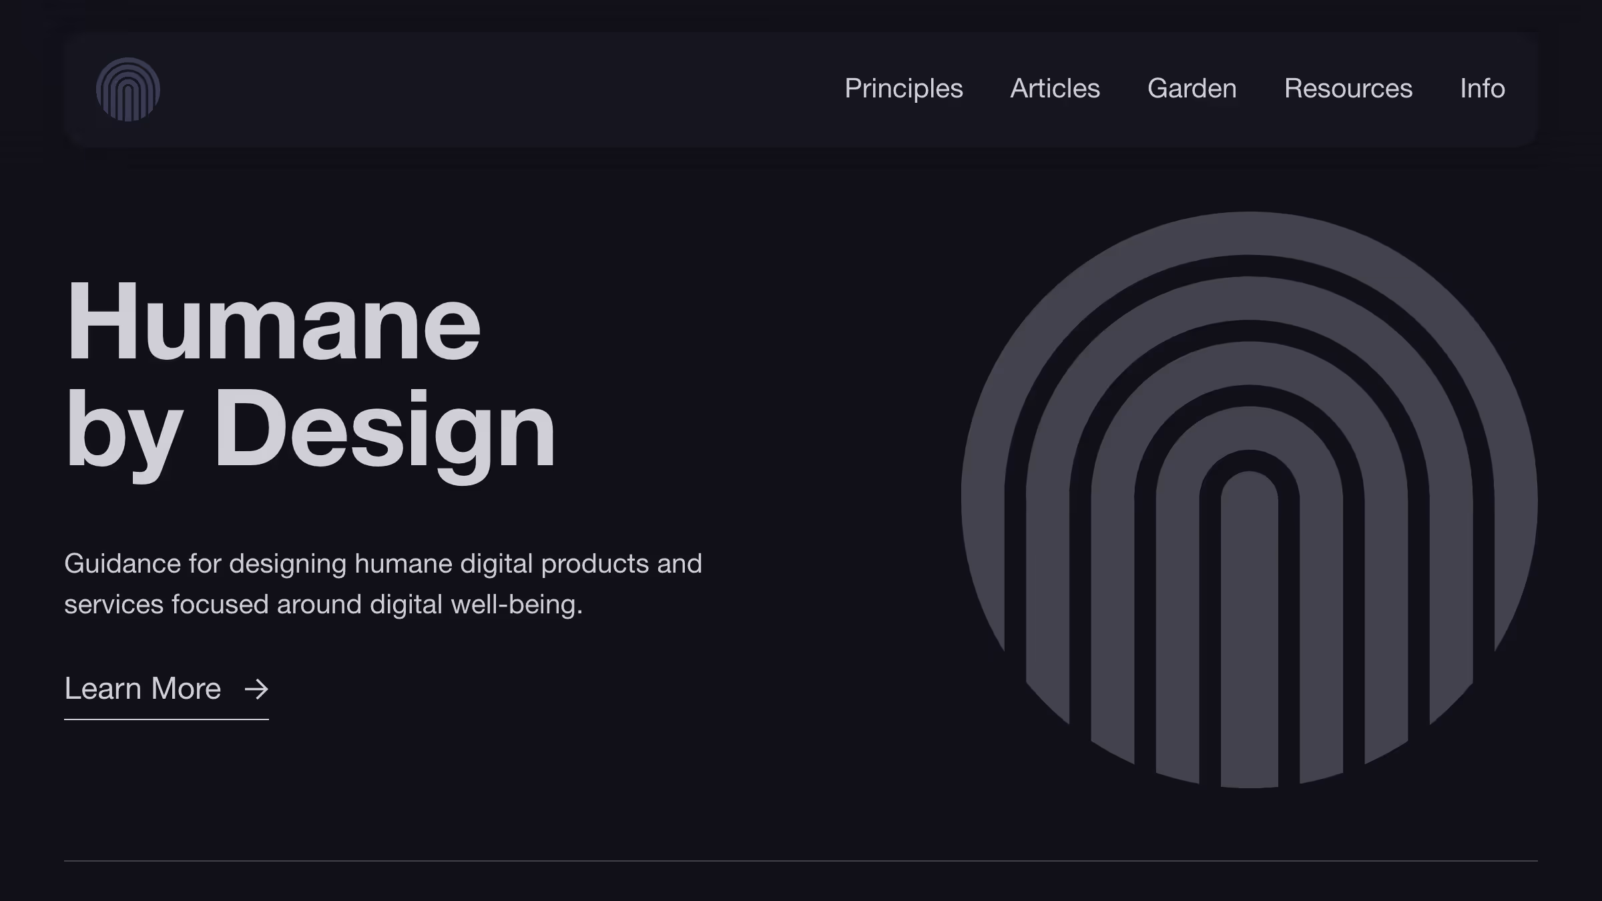Screen dimensions: 1602x901
Task: Follow the underlined Learn More call-to-action
Action: click(x=142, y=689)
